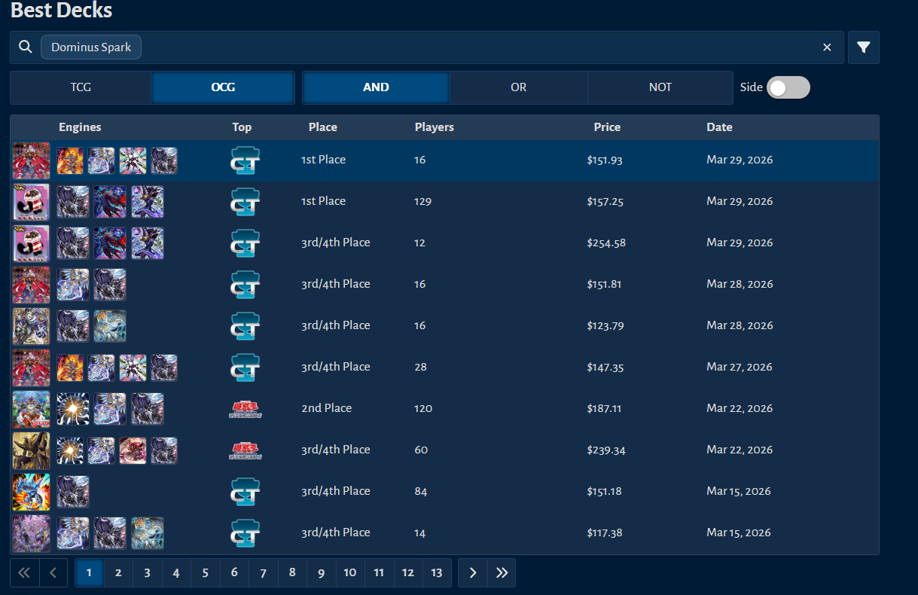Click Yu-Gi-Oh logo icon in $187.11 row

[245, 409]
